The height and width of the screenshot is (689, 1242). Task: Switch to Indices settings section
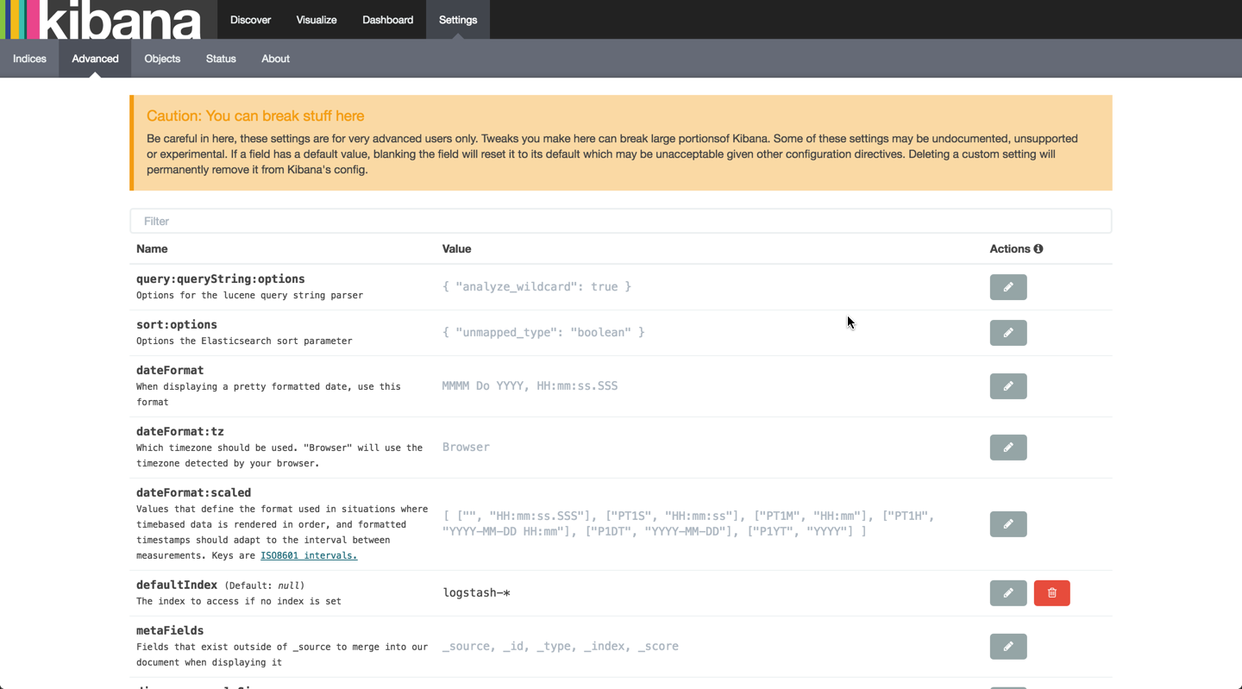point(29,59)
